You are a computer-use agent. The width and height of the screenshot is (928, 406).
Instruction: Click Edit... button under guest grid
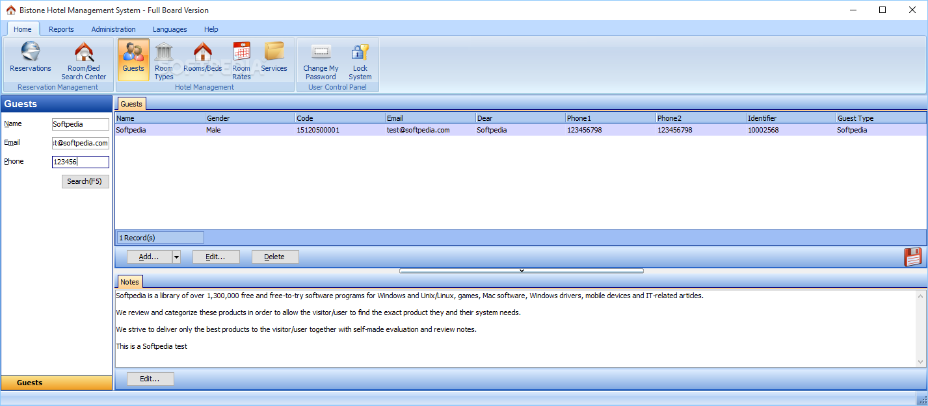216,257
